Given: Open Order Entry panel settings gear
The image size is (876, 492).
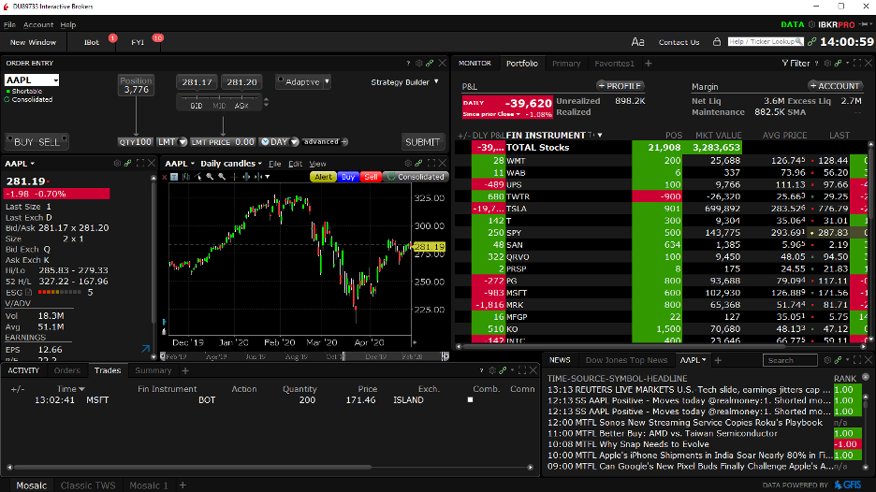Looking at the screenshot, I should (418, 64).
